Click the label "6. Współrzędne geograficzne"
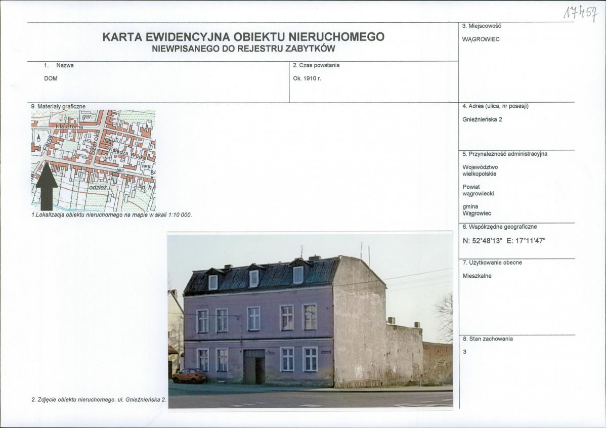 499,227
